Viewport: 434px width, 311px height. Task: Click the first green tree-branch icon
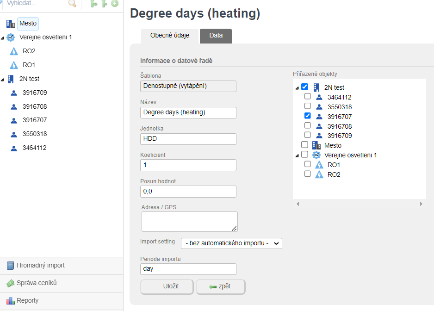[94, 4]
